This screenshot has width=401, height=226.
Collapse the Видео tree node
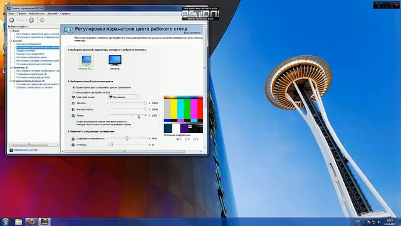pyautogui.click(x=11, y=31)
